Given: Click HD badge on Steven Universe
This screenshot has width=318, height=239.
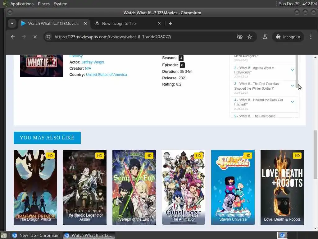Looking at the screenshot, I should (x=248, y=156).
